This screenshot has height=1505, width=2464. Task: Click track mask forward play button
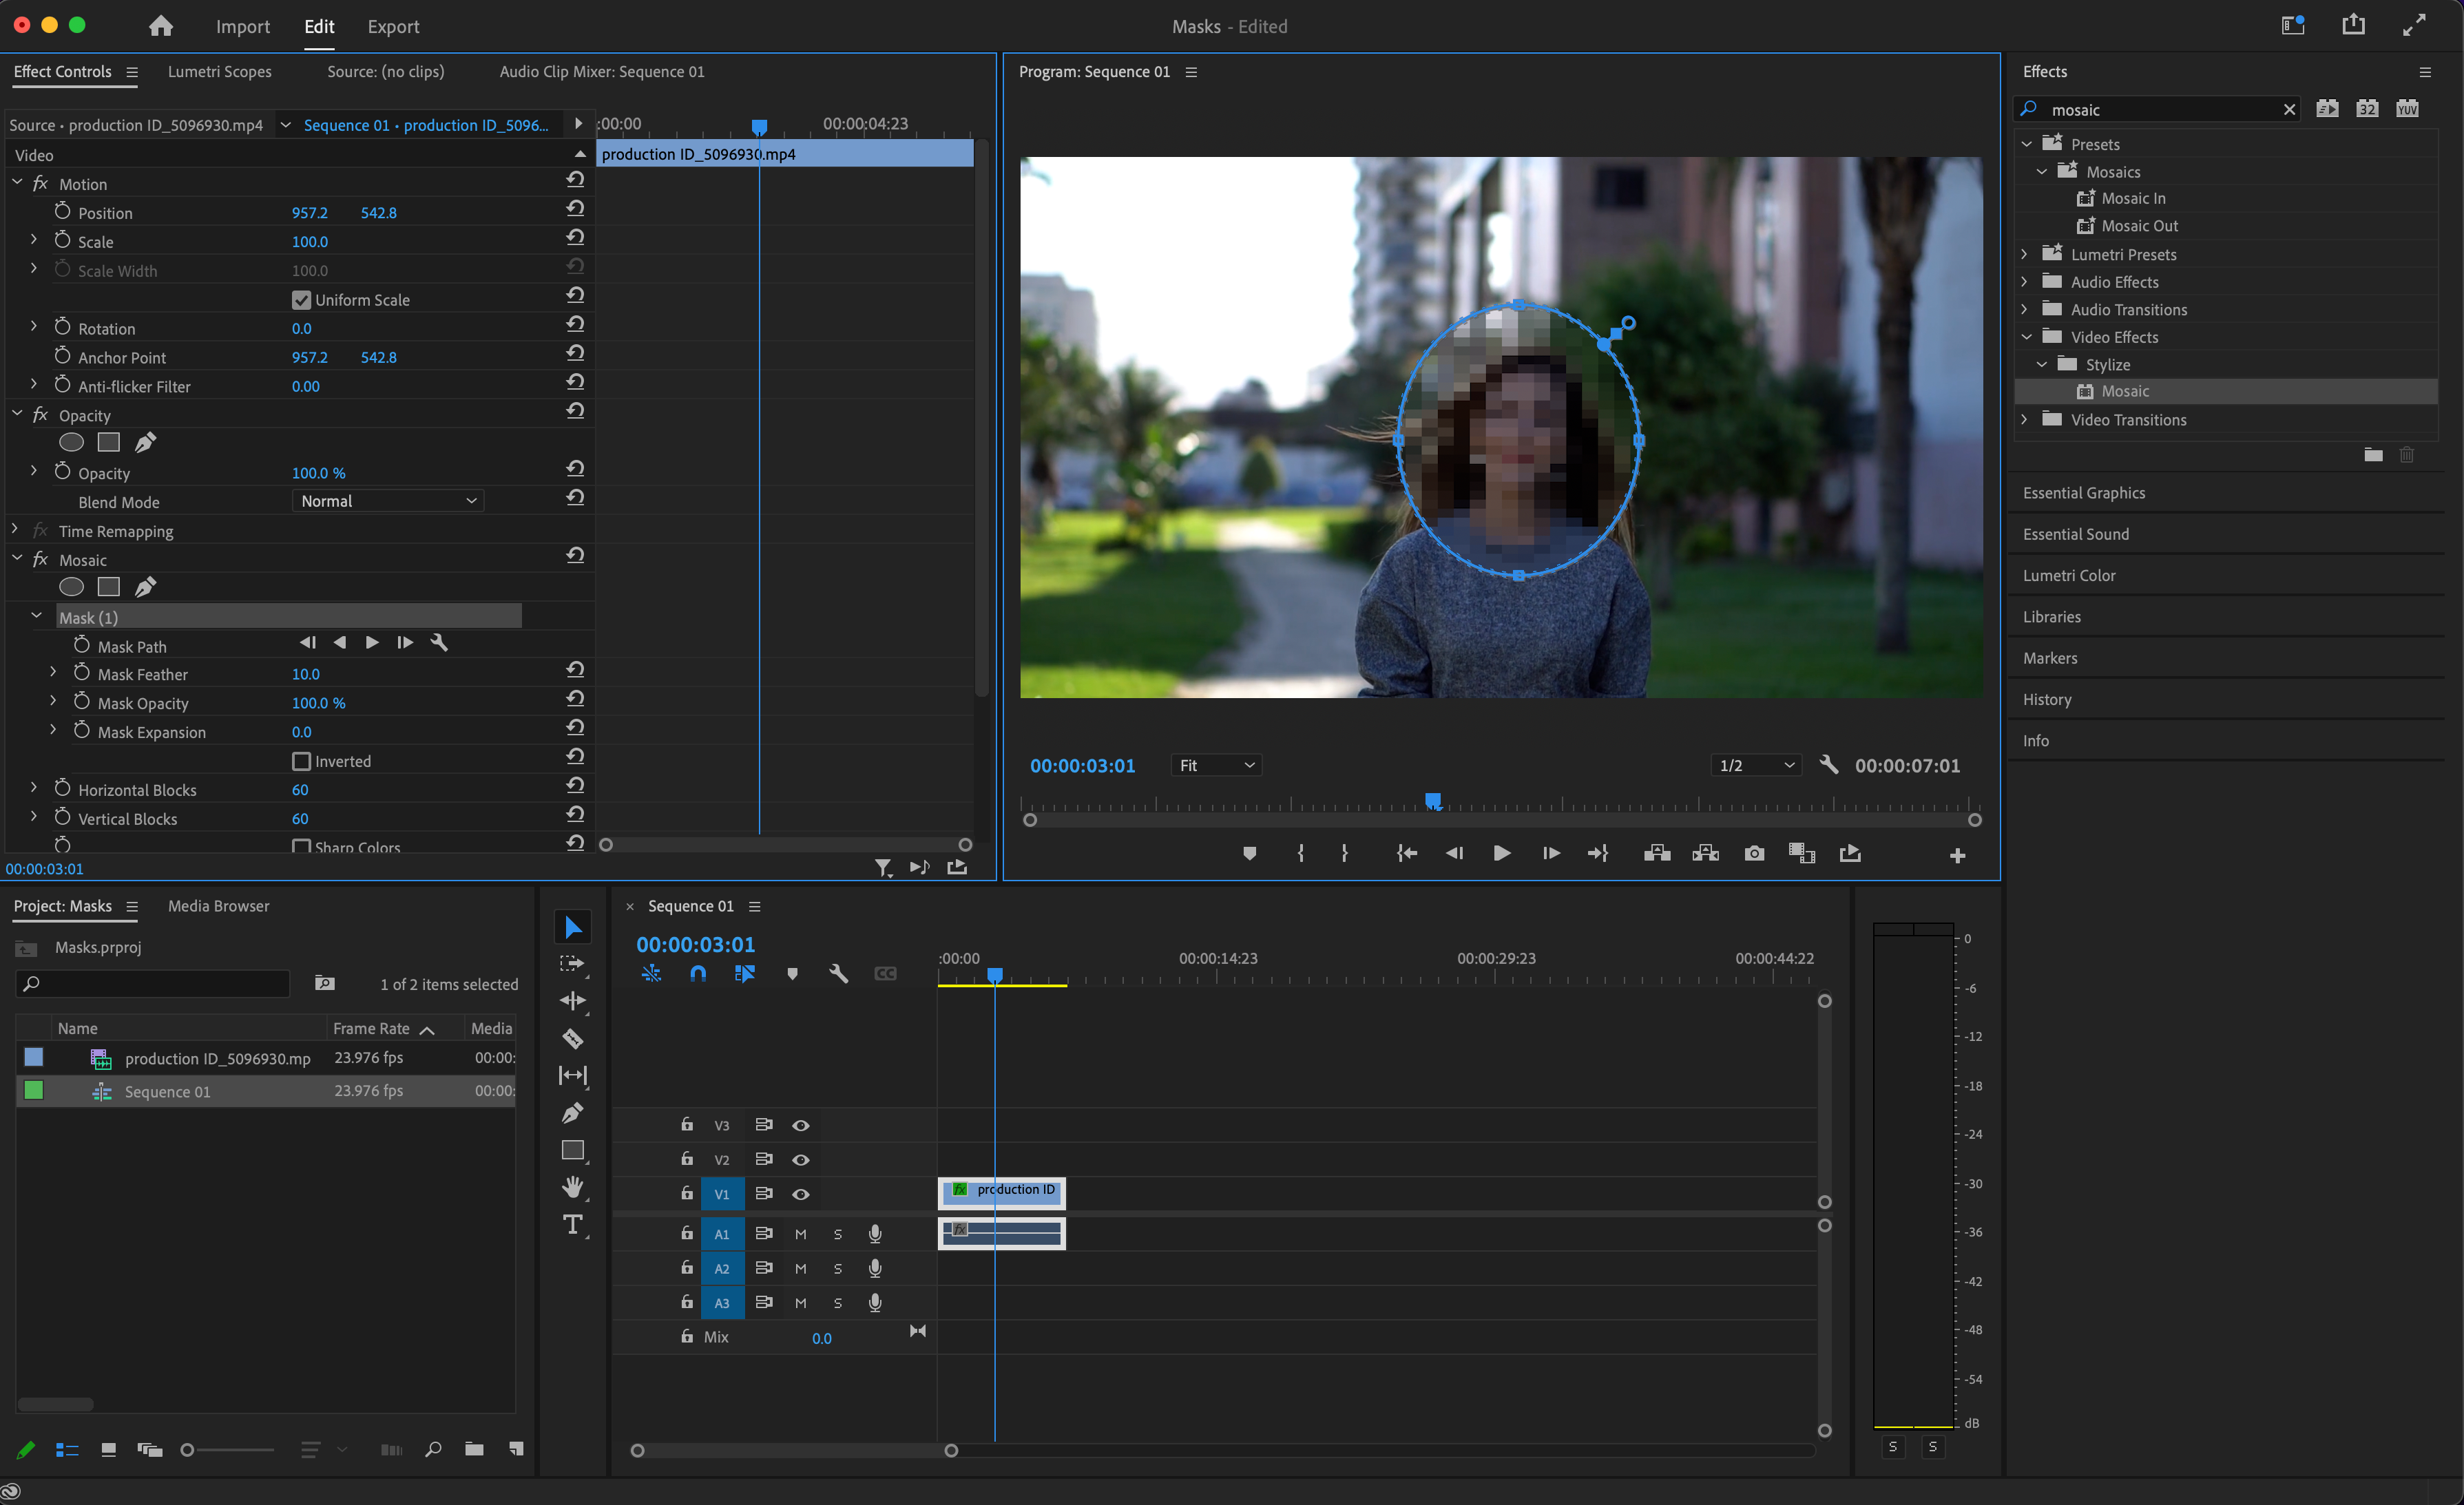(372, 643)
